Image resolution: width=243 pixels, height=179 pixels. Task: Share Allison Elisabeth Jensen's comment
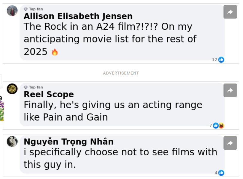coord(230,12)
